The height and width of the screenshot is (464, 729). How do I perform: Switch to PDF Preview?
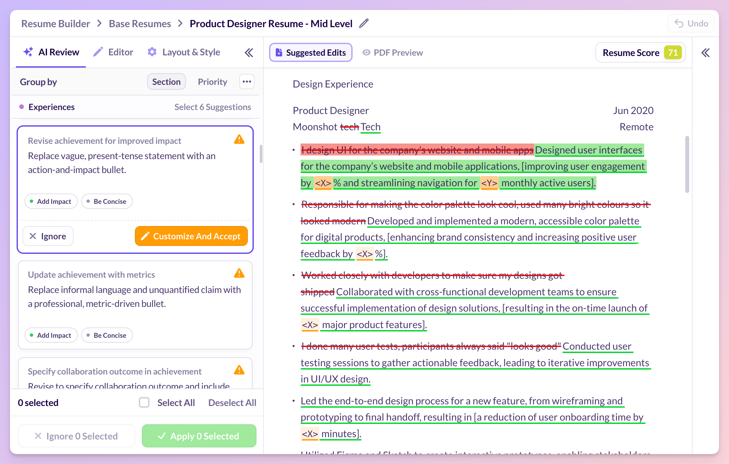(393, 53)
